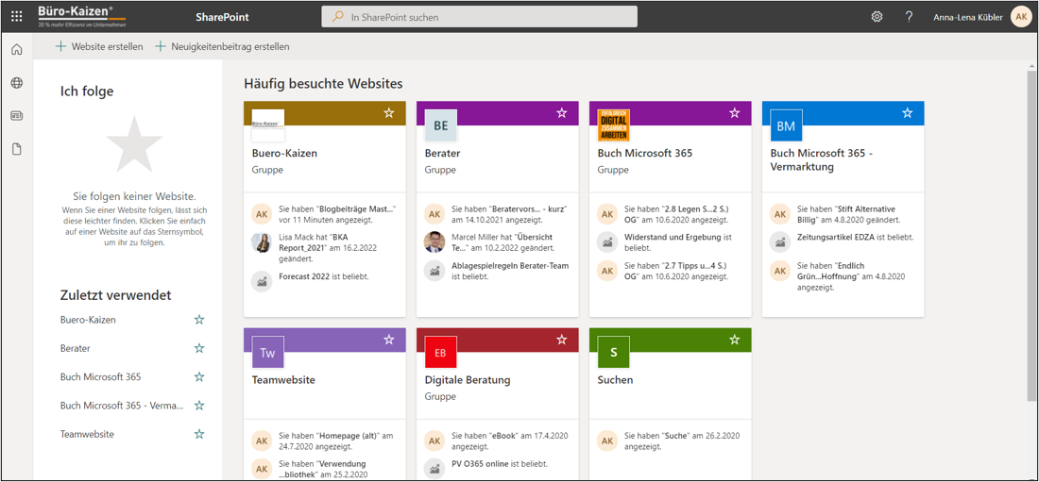The height and width of the screenshot is (482, 1039).
Task: Go to Home icon in left rail
Action: point(17,50)
